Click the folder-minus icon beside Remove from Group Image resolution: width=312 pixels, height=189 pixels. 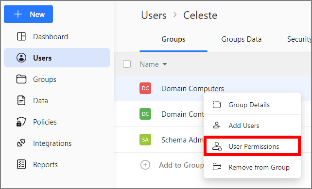point(217,167)
